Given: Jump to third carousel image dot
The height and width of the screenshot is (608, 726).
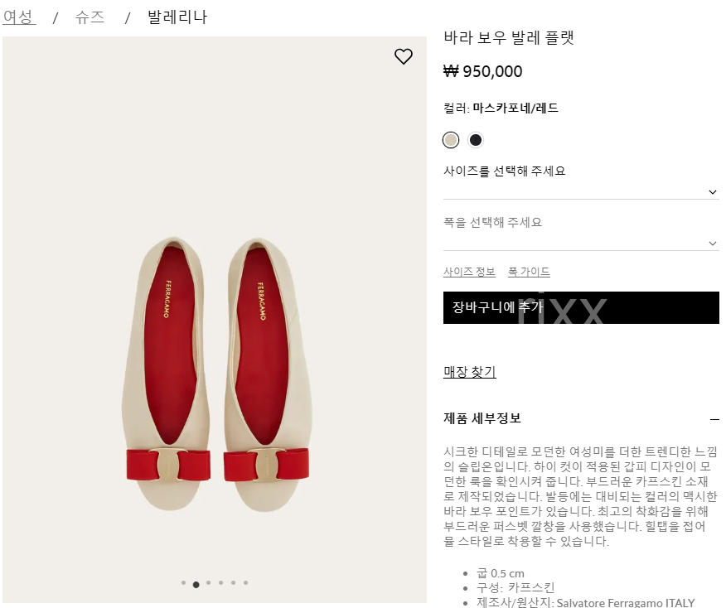Looking at the screenshot, I should point(209,583).
